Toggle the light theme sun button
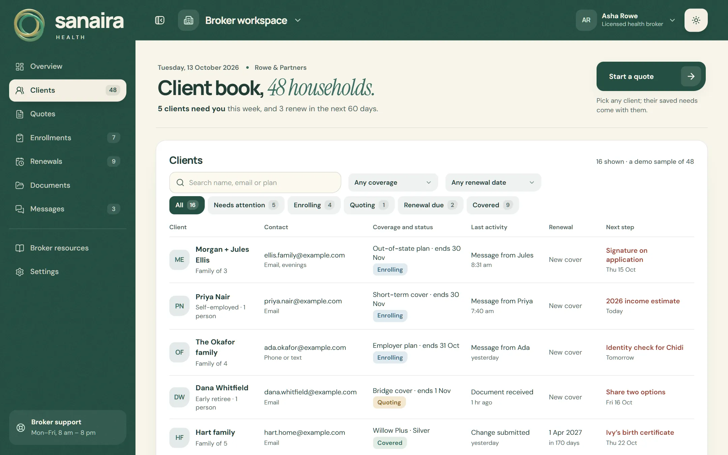Image resolution: width=728 pixels, height=455 pixels. point(696,20)
